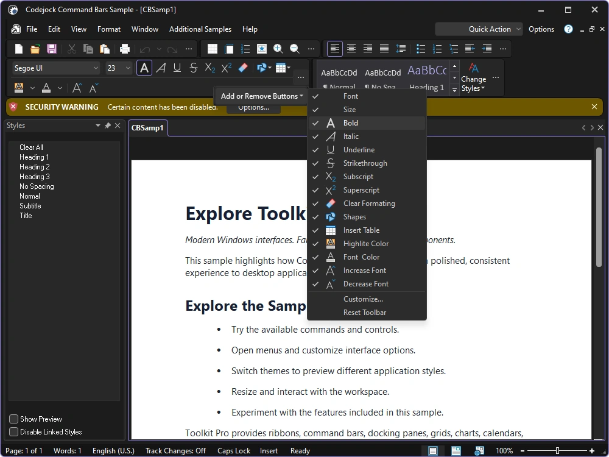
Task: Open the font size 23 dropdown
Action: pos(128,68)
